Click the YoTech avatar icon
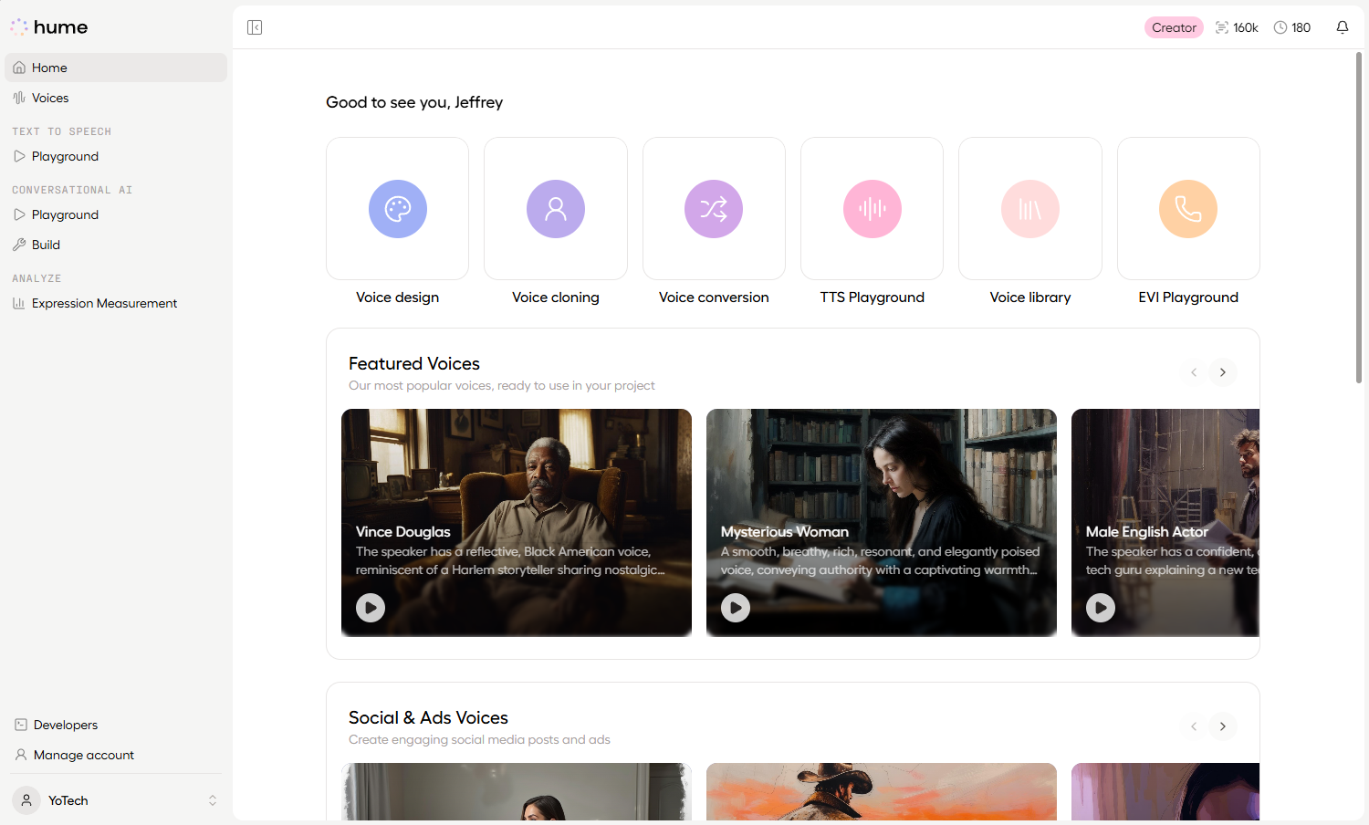Image resolution: width=1369 pixels, height=825 pixels. (x=26, y=800)
